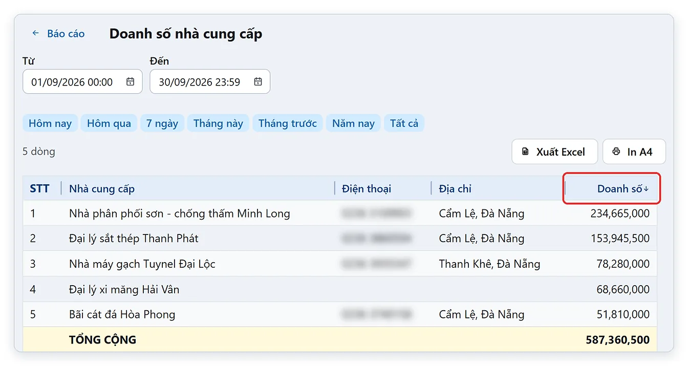
Task: Click the revenue value 234,665,000
Action: (620, 213)
